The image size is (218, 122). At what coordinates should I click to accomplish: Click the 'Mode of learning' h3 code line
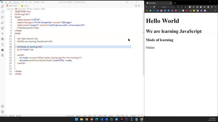point(73,47)
